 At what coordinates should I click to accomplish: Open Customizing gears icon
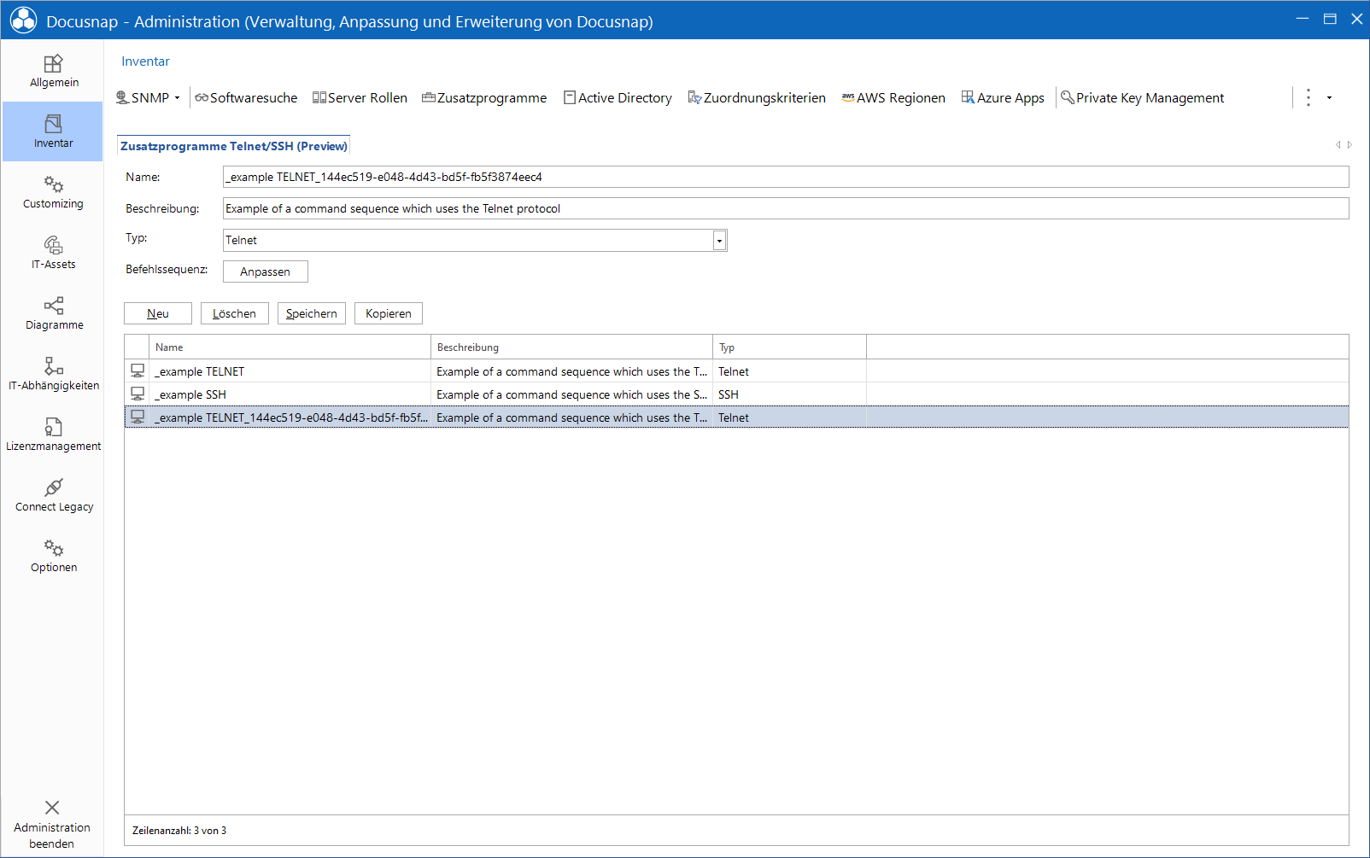[53, 184]
